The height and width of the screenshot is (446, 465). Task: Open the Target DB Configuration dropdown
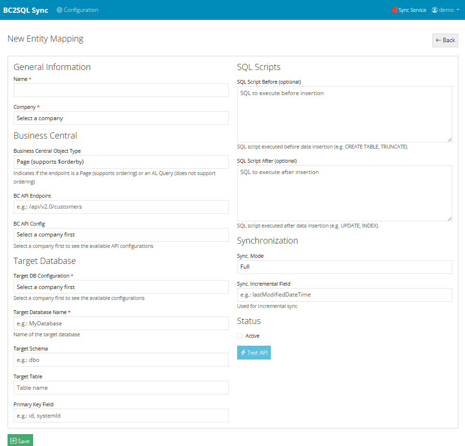[x=121, y=287]
